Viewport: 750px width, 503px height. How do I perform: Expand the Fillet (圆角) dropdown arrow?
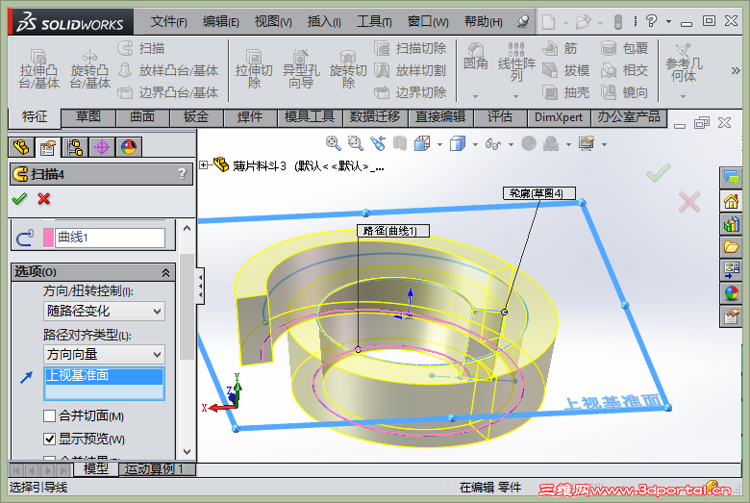tap(475, 96)
